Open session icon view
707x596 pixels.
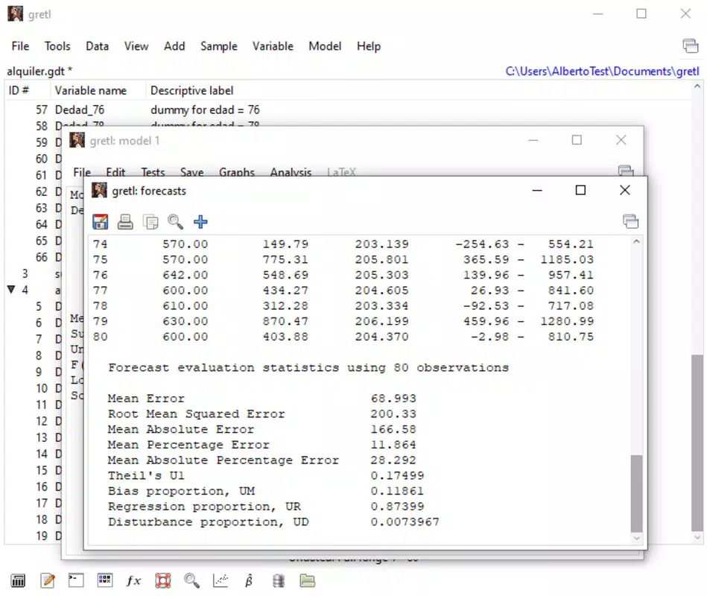(104, 580)
